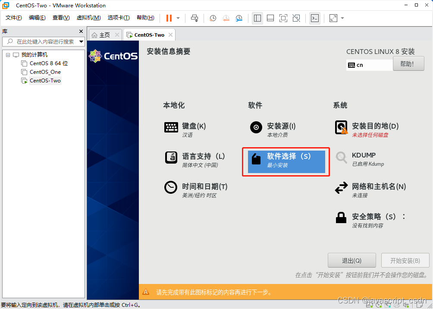
Task: Click the 退出(Q) quit button
Action: coord(351,261)
